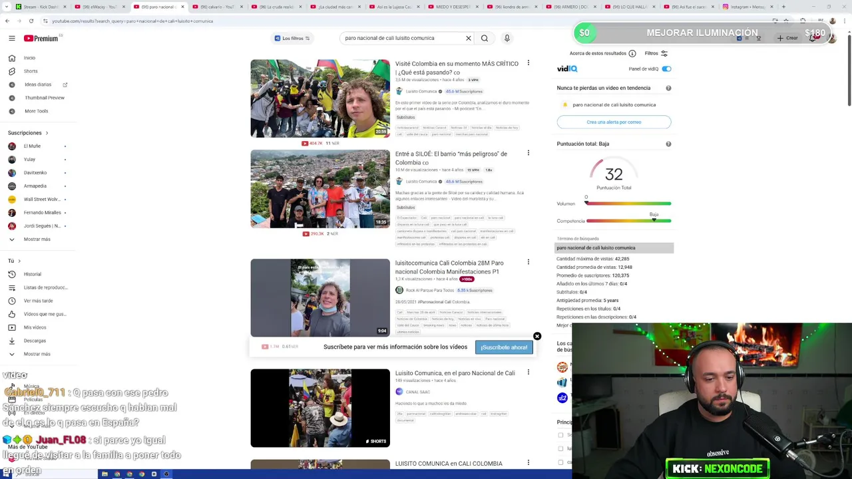Open Descargas in sidebar

point(35,341)
